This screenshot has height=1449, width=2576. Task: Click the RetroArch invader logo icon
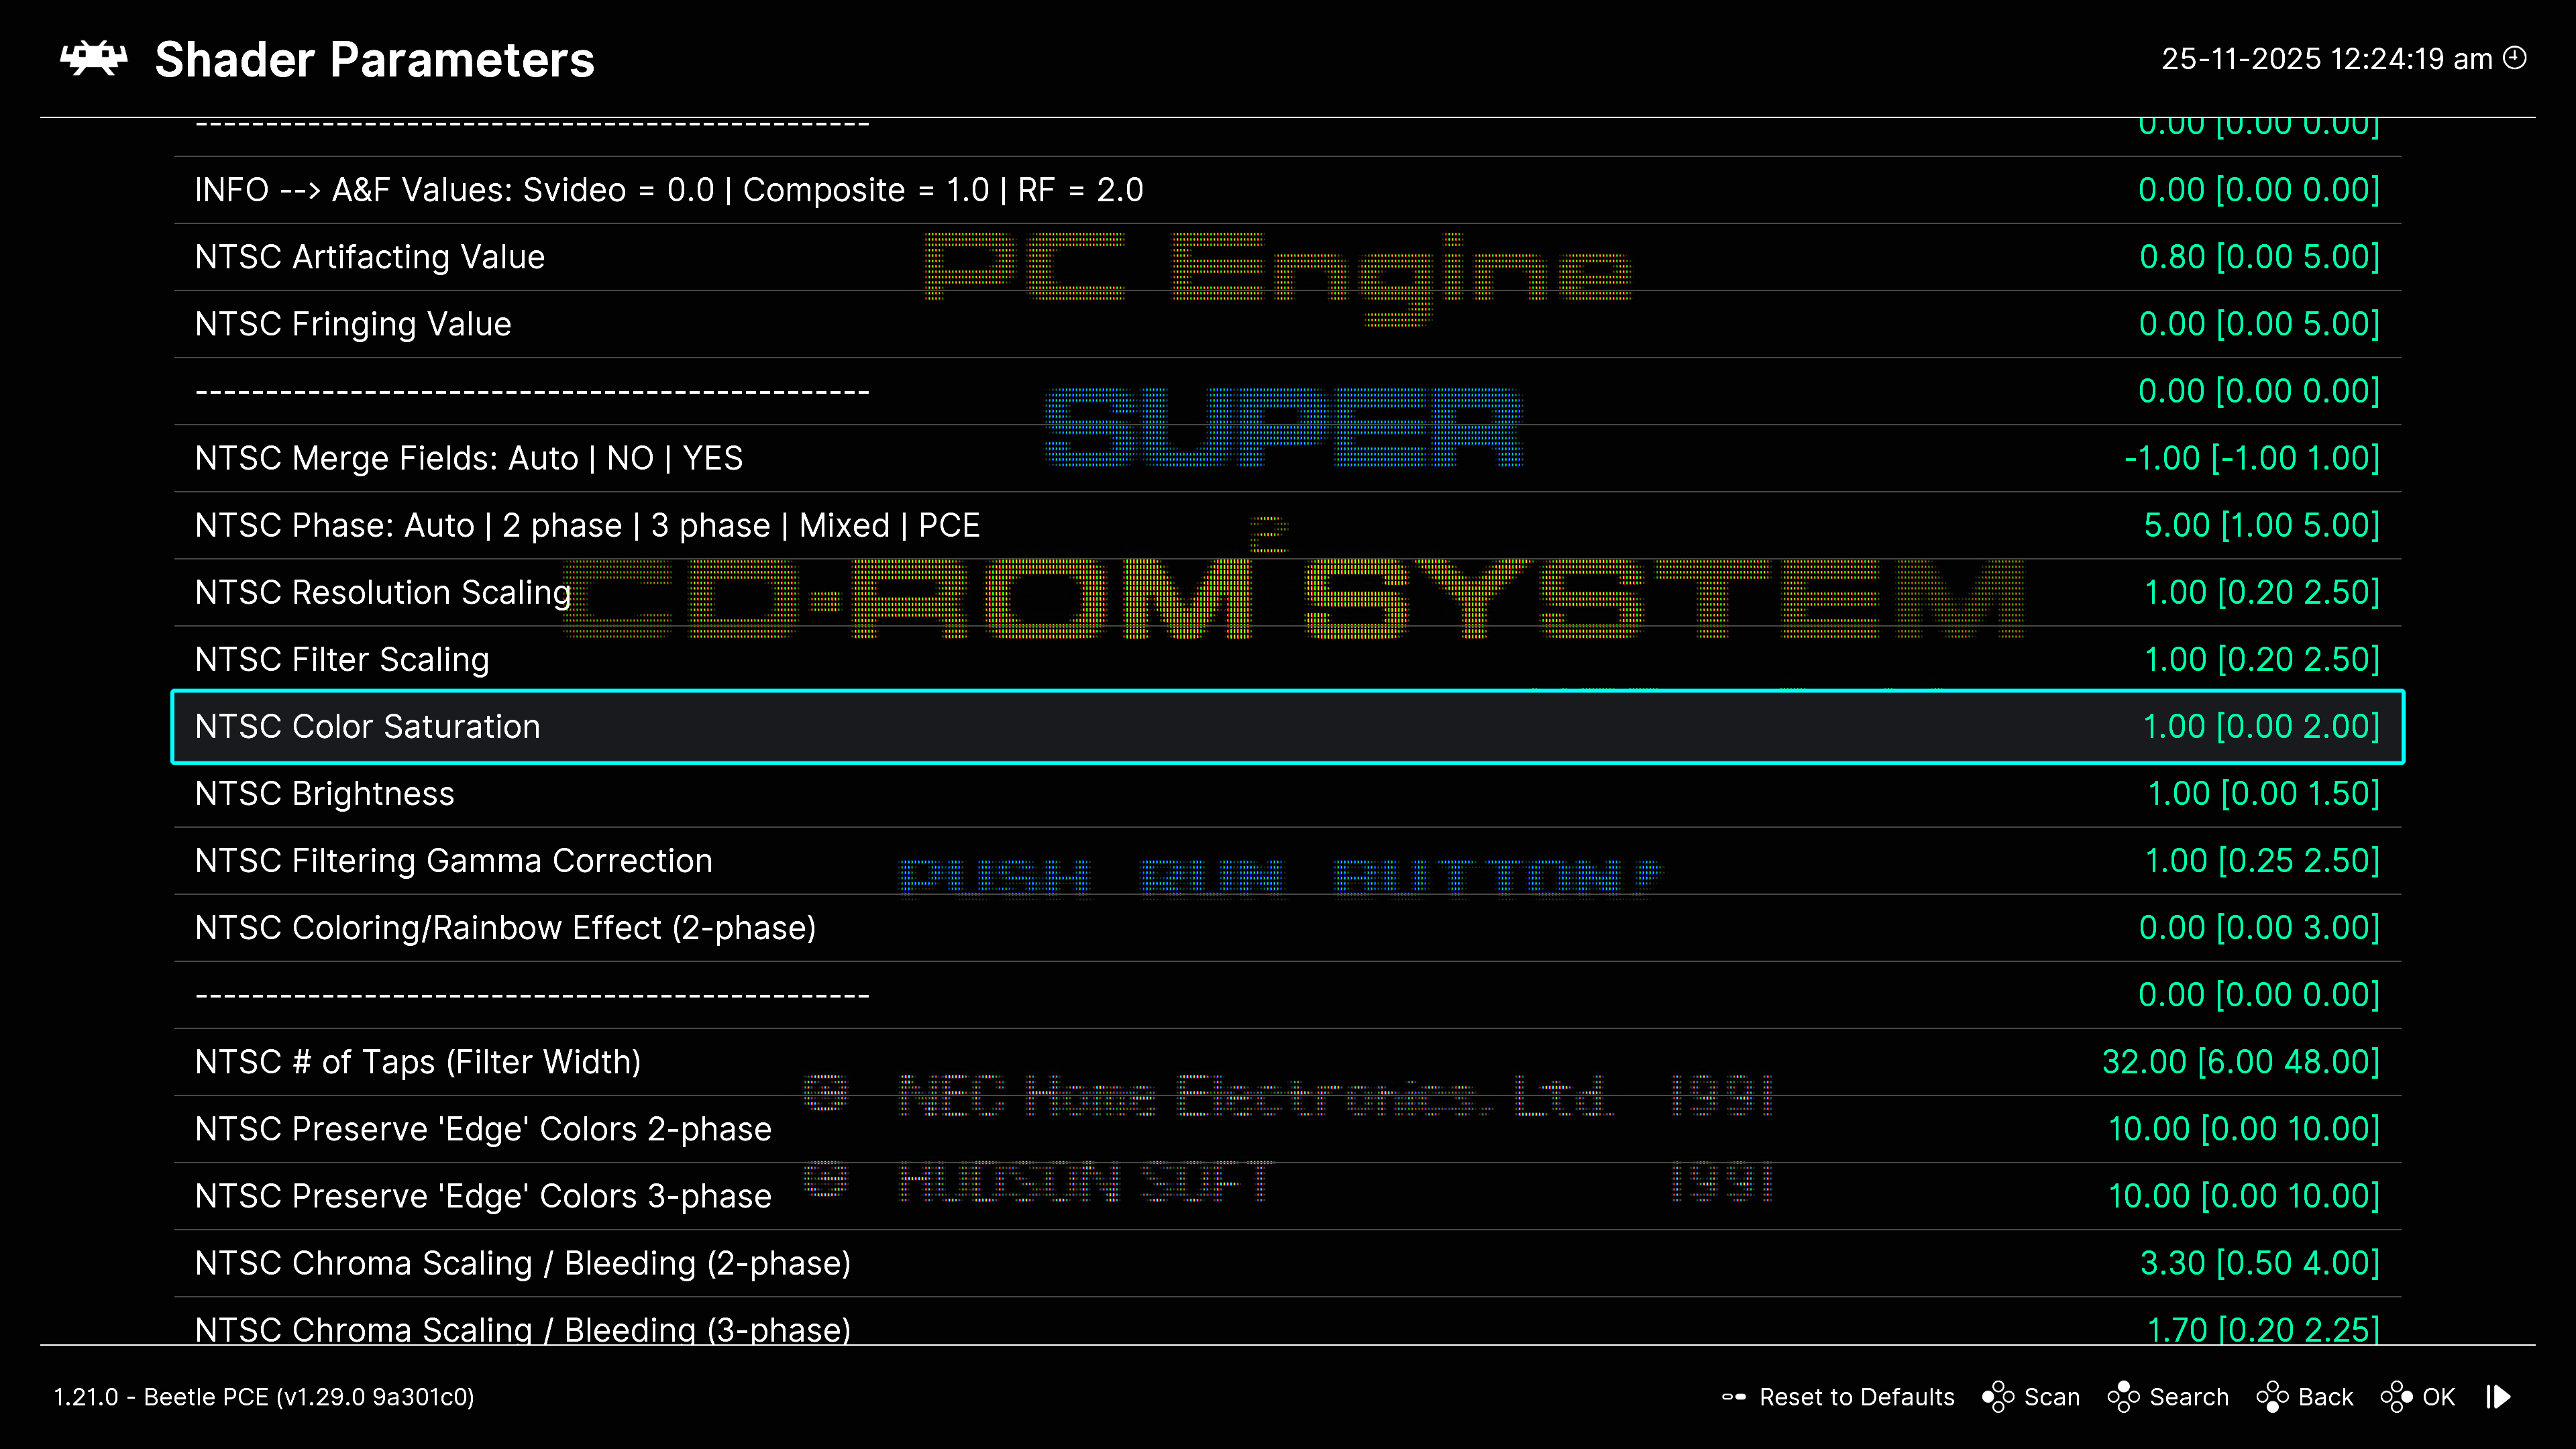pos(94,59)
